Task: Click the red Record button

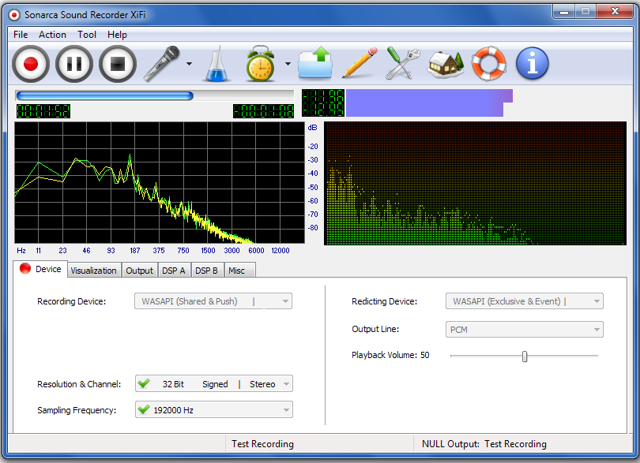Action: tap(31, 64)
